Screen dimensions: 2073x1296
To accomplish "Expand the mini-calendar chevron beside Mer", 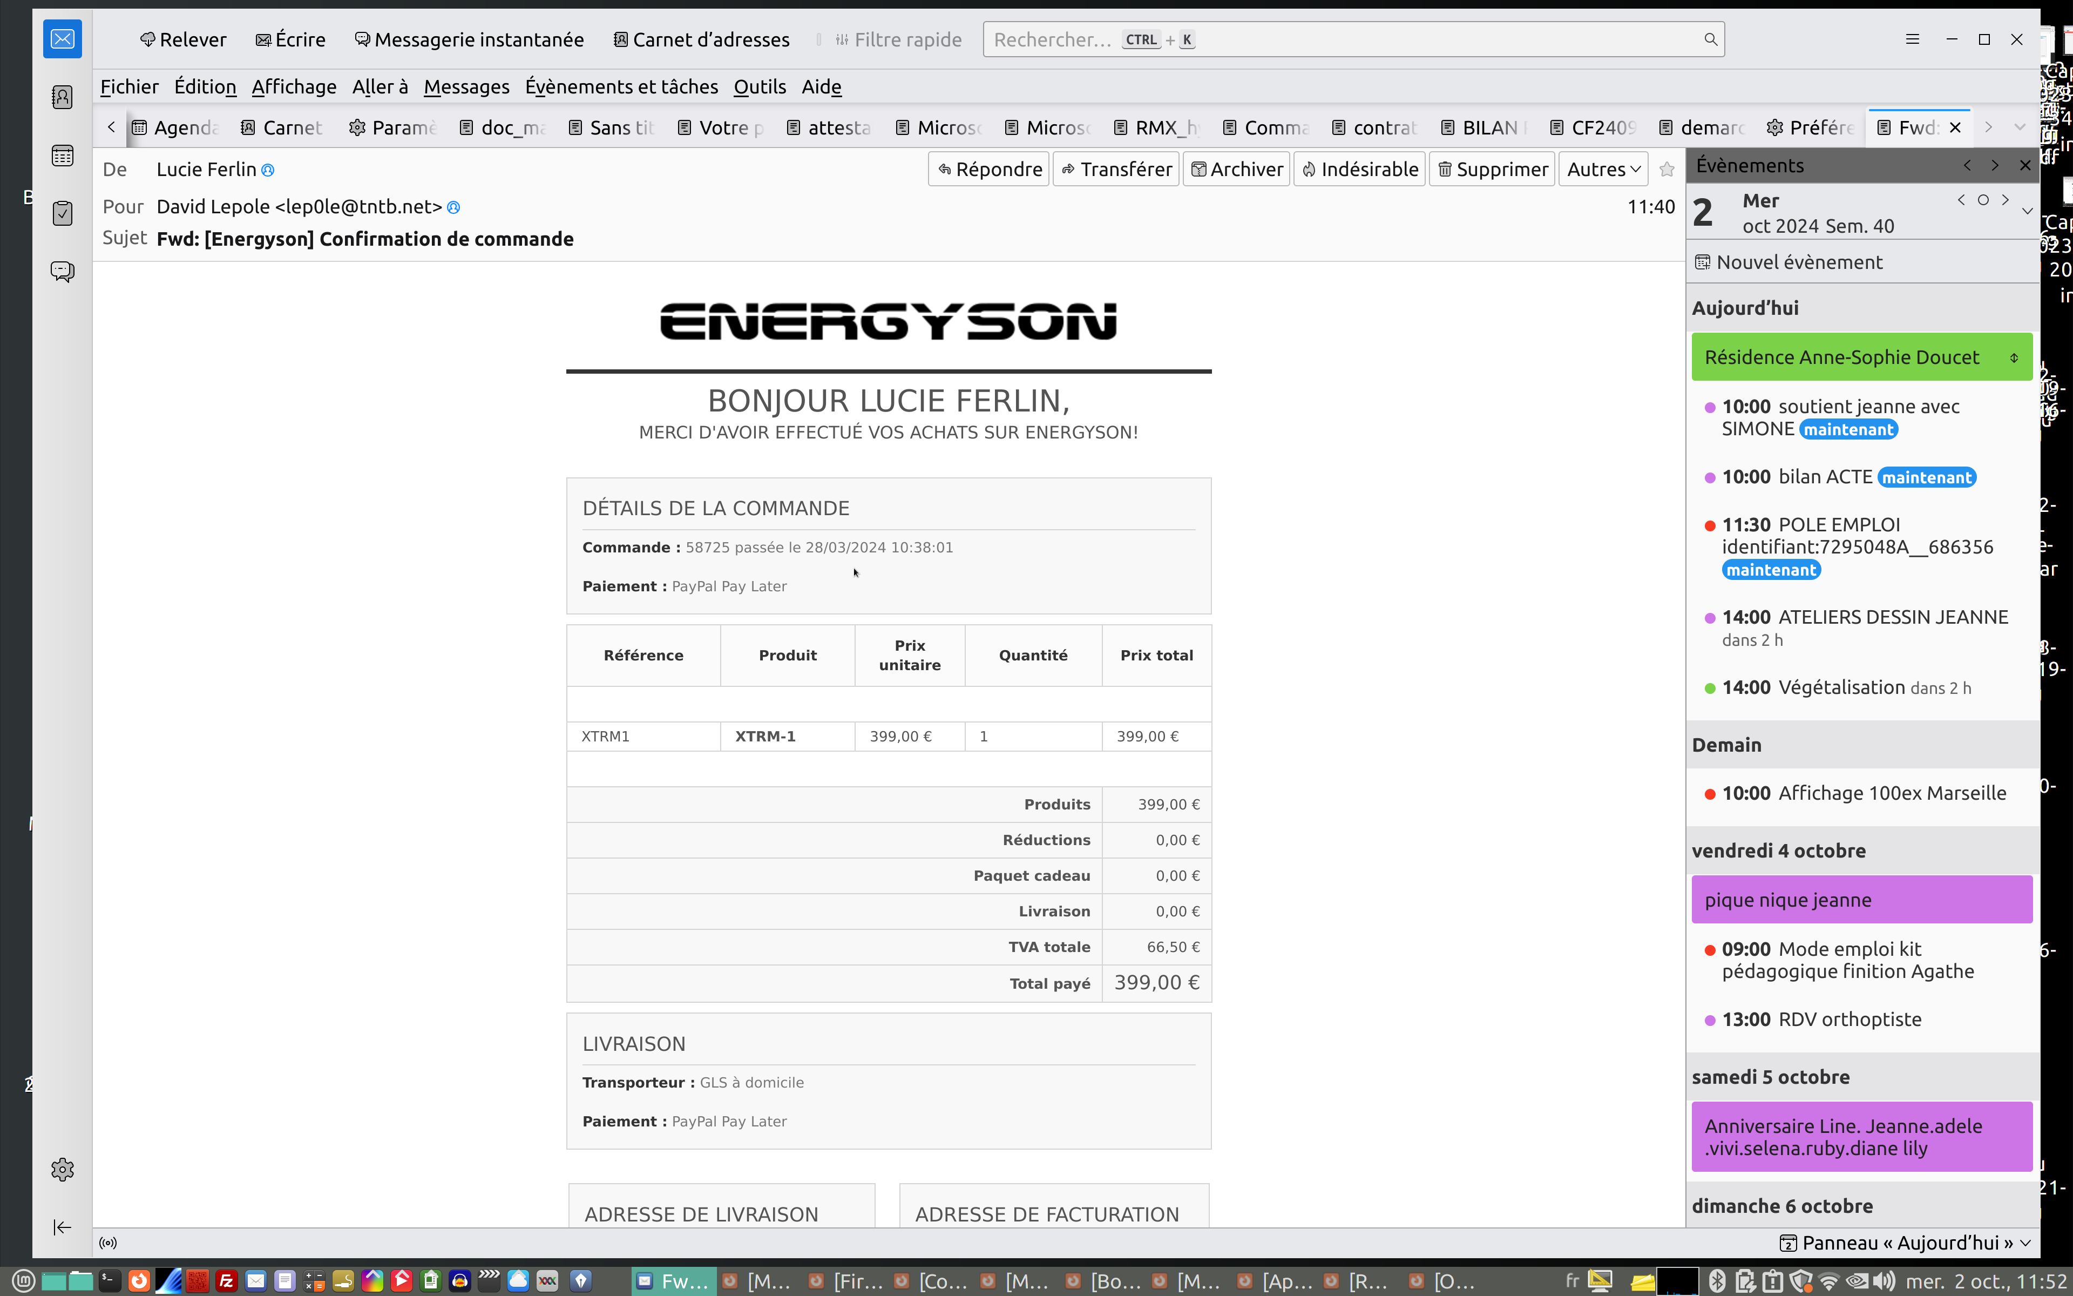I will (2027, 211).
